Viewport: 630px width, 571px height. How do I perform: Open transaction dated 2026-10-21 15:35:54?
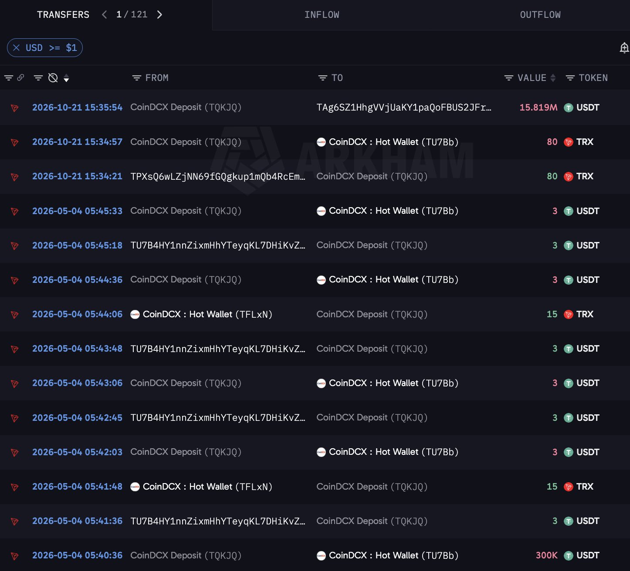[x=78, y=107]
